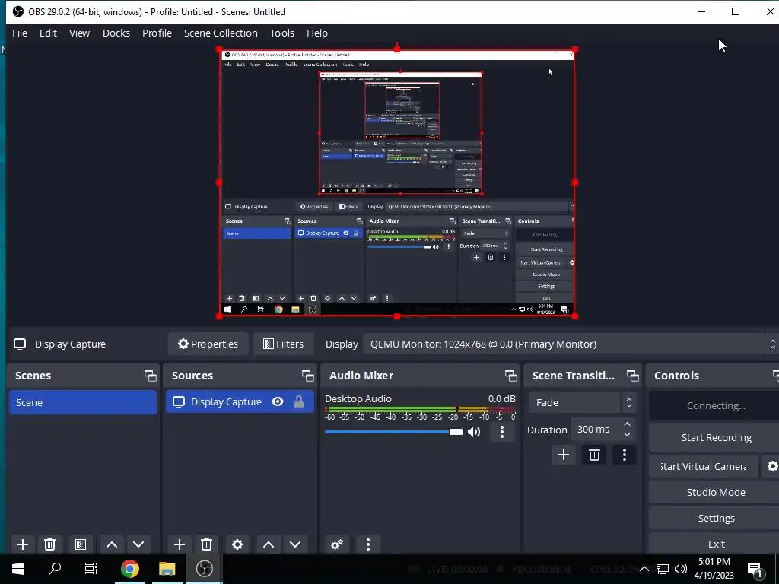This screenshot has width=779, height=584.
Task: Click OBS Studio taskbar icon
Action: pyautogui.click(x=204, y=569)
